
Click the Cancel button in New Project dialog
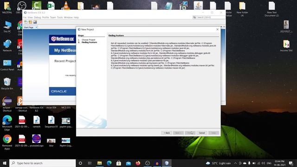[x=202, y=133]
